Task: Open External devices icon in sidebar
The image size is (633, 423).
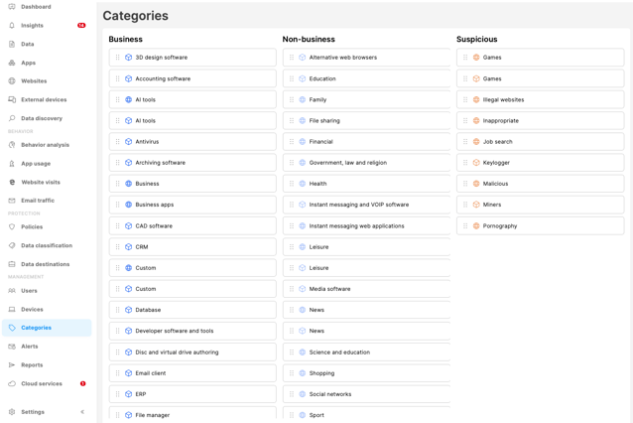Action: (12, 99)
